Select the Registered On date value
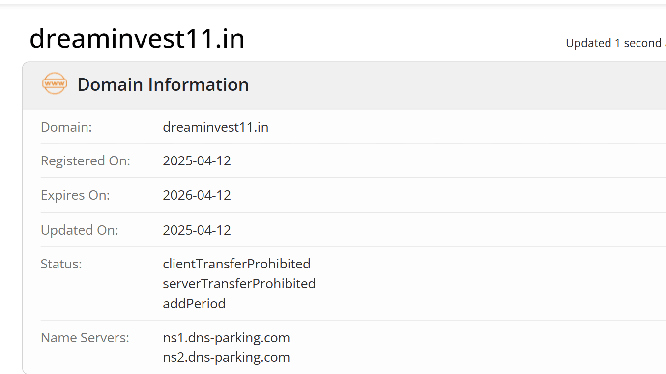This screenshot has height=374, width=666. [x=197, y=161]
